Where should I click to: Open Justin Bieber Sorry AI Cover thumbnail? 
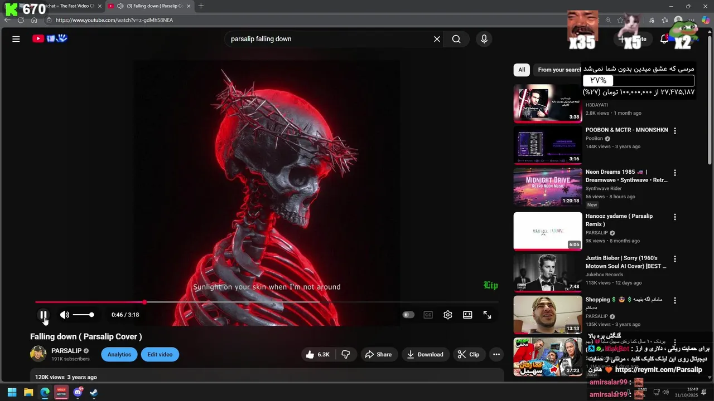pyautogui.click(x=548, y=272)
